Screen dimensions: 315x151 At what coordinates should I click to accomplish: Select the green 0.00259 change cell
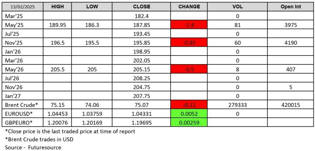[x=189, y=123]
